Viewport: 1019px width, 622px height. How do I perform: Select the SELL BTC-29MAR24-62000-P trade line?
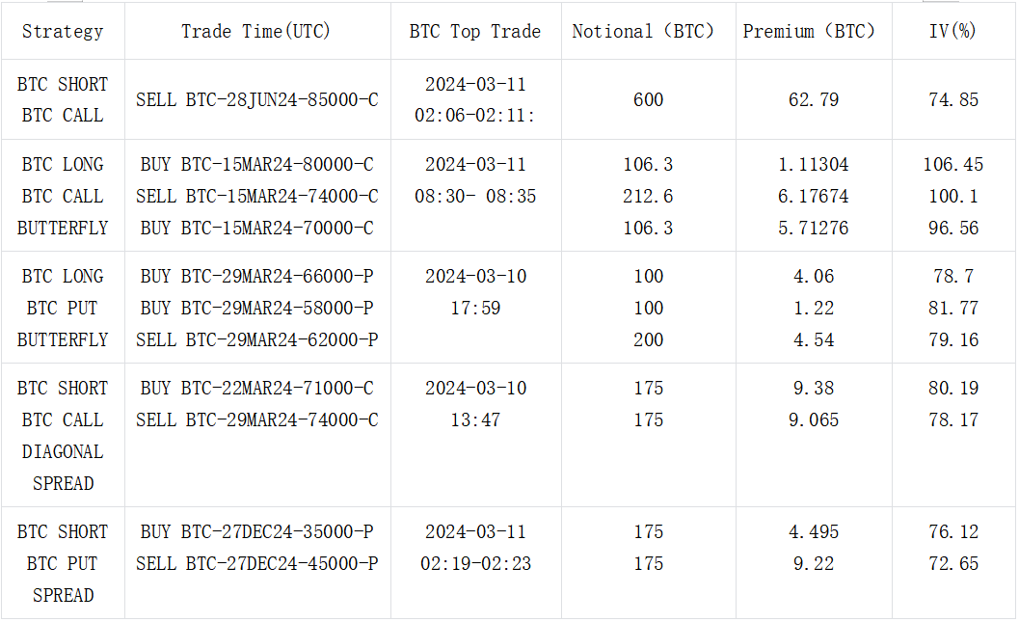(x=256, y=340)
